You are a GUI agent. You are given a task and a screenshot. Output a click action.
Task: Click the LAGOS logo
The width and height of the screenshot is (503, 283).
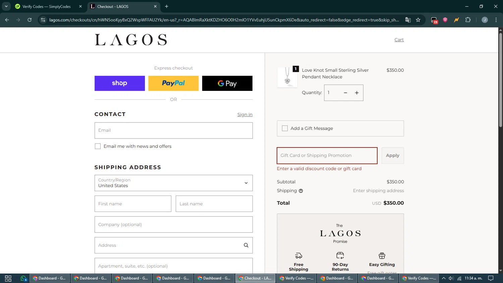(131, 40)
